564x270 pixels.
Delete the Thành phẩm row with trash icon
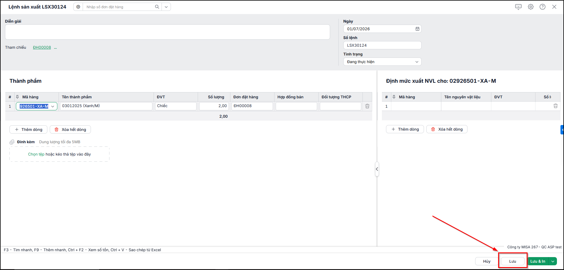367,106
